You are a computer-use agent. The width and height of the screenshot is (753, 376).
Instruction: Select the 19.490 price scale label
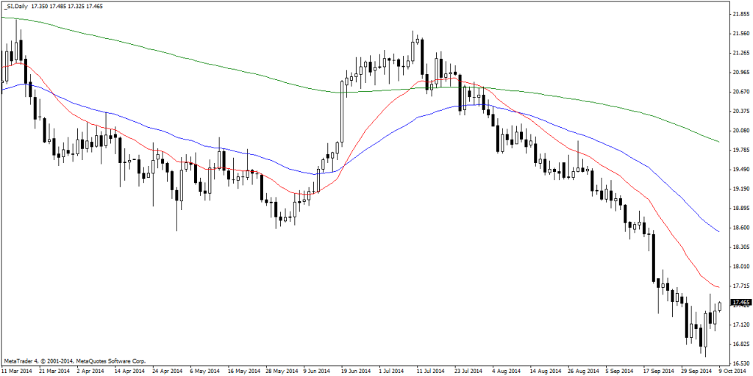741,169
